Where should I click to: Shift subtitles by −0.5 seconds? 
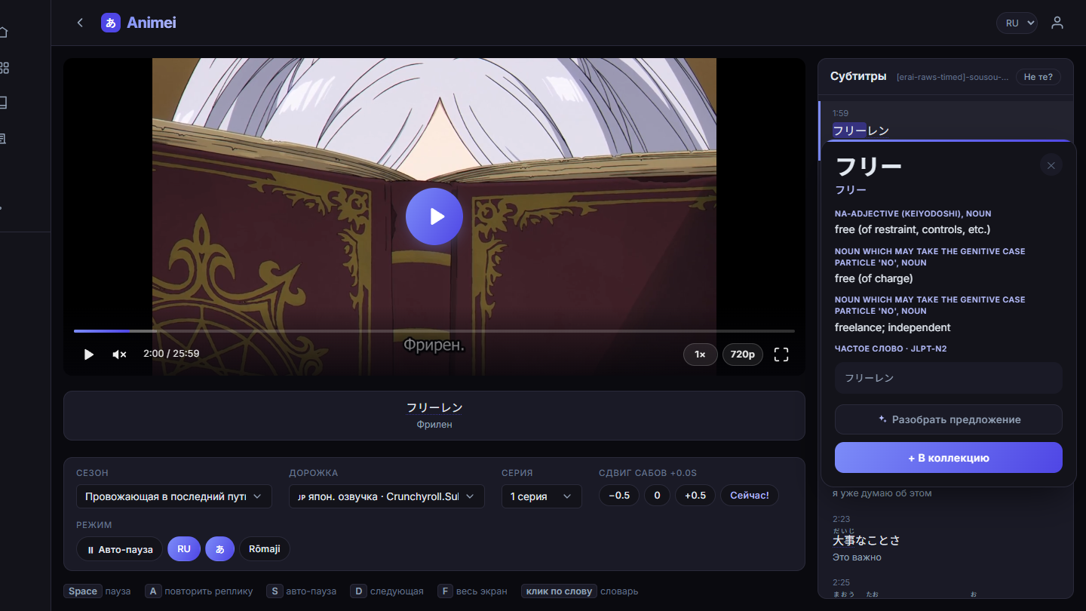(x=619, y=496)
